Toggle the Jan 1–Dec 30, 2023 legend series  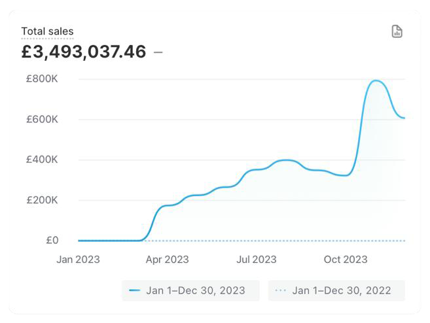tap(190, 290)
